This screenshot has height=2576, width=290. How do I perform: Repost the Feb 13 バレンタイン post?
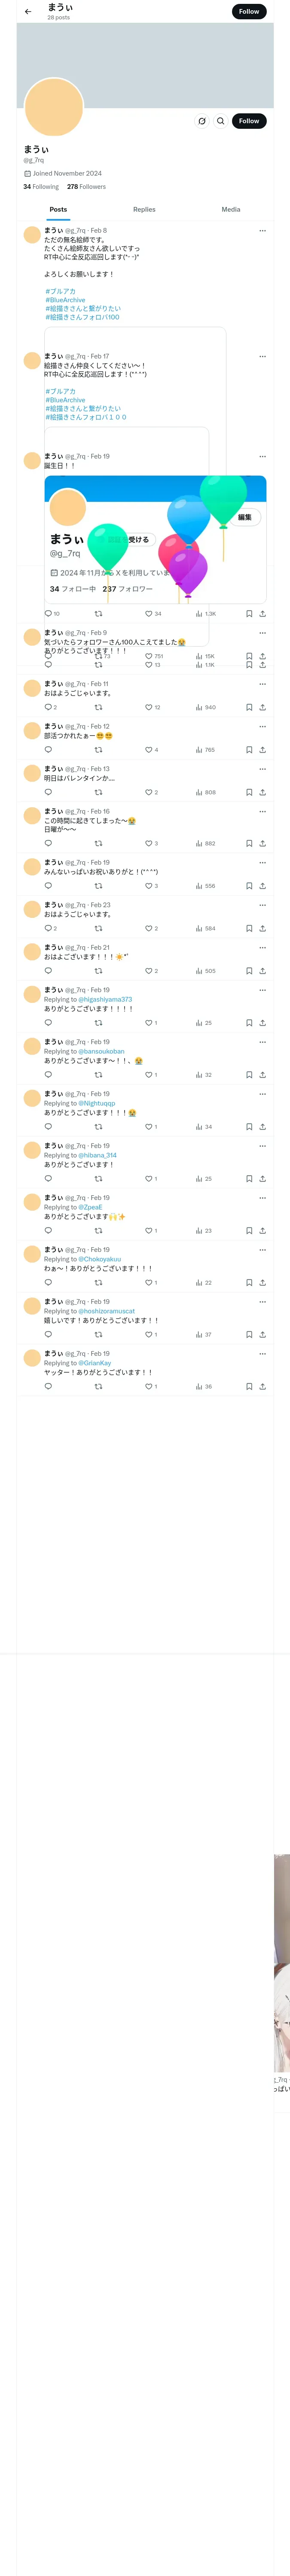tap(98, 792)
